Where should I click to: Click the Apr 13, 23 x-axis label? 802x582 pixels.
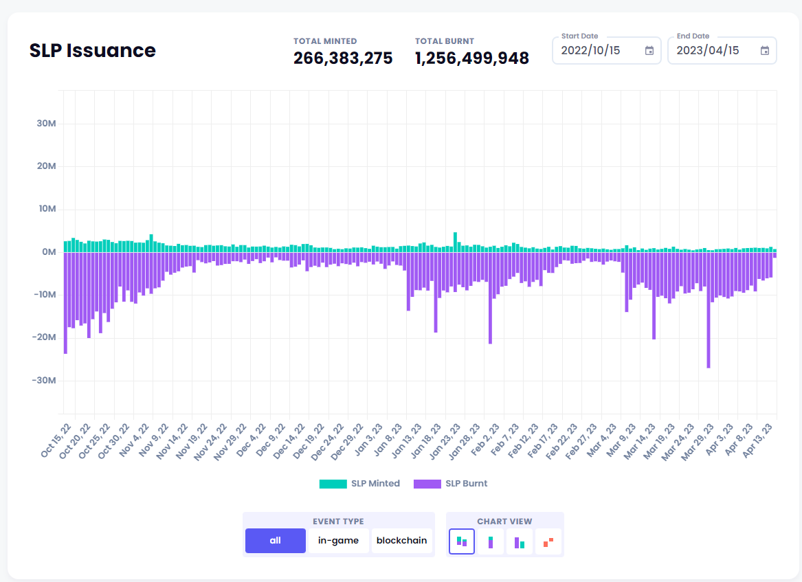click(x=757, y=441)
